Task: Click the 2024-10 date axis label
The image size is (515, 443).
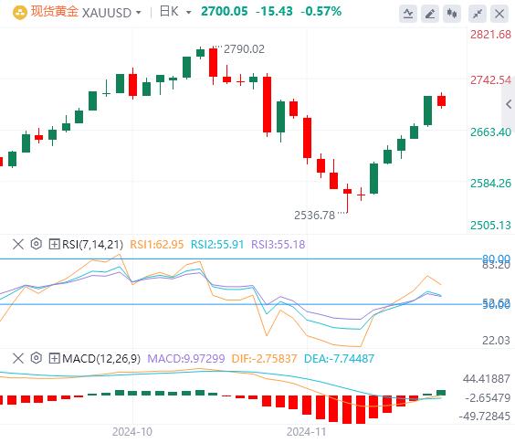Action: click(x=132, y=432)
